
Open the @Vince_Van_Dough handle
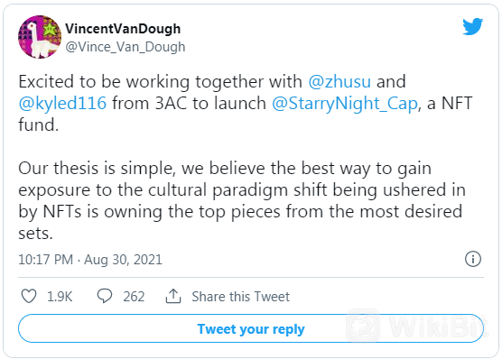[125, 47]
